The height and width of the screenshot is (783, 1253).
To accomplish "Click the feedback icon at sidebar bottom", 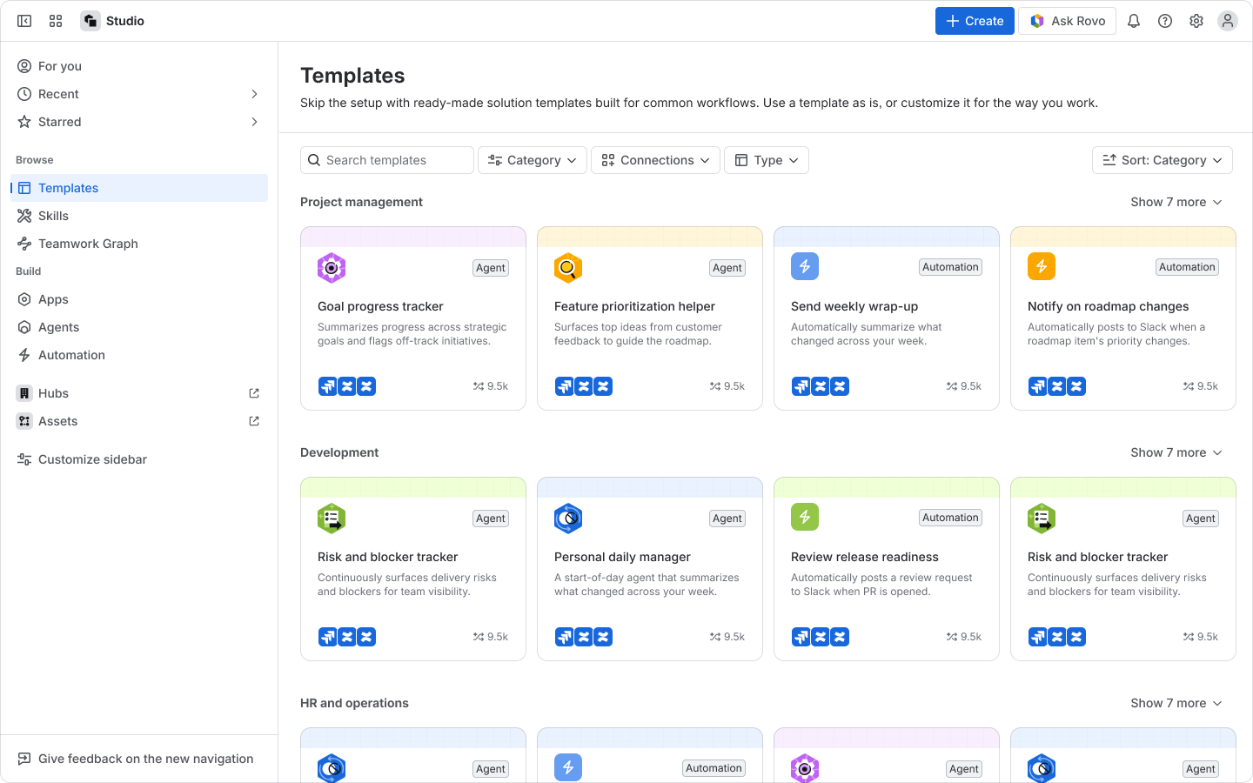I will point(24,759).
